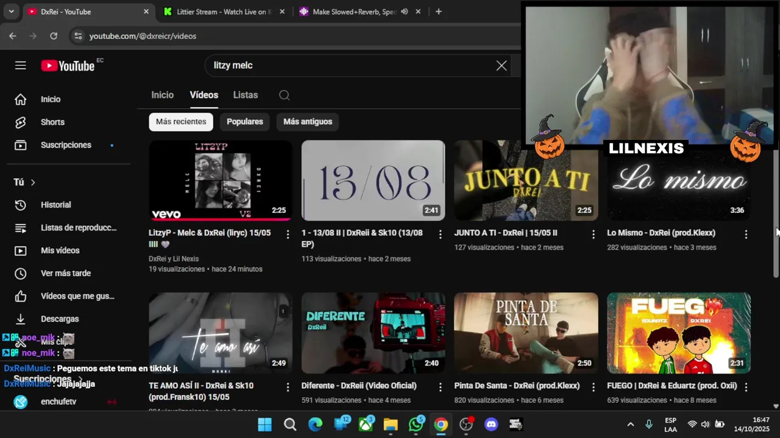The height and width of the screenshot is (438, 780).
Task: Open File Explorer from taskbar
Action: tap(391, 425)
